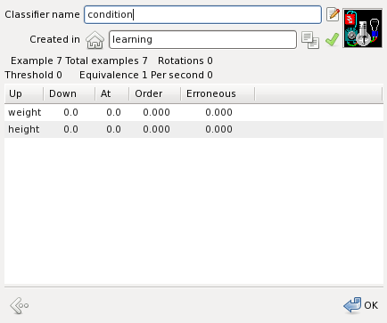The height and width of the screenshot is (323, 387).
Task: Click the Rotations 0 text
Action: pos(185,61)
